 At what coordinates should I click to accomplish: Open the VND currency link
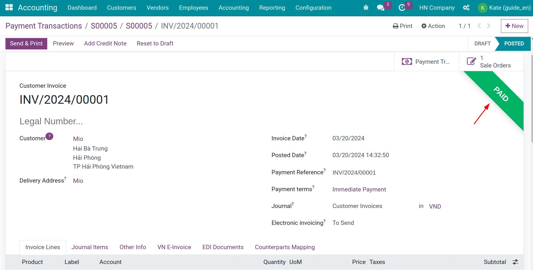(435, 207)
